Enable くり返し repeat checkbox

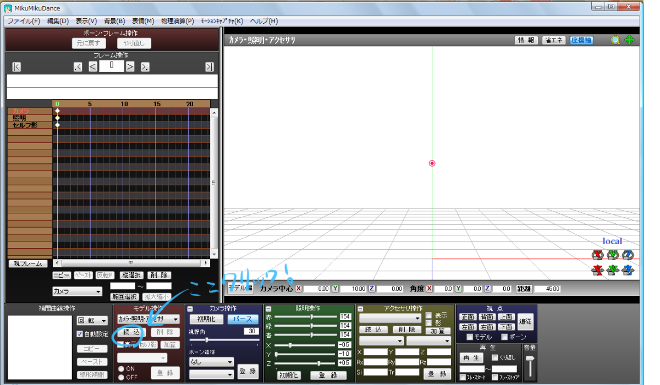tap(494, 358)
